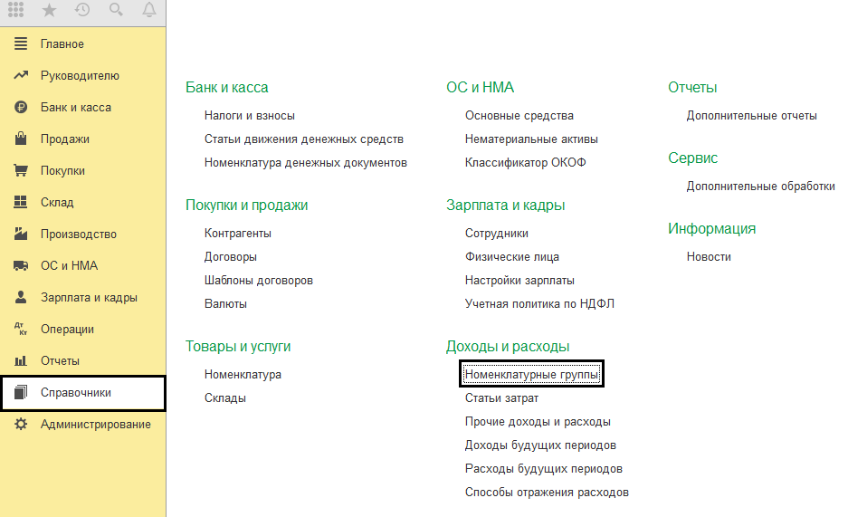Open the Контрагенты directory
The height and width of the screenshot is (517, 848).
[x=237, y=234]
